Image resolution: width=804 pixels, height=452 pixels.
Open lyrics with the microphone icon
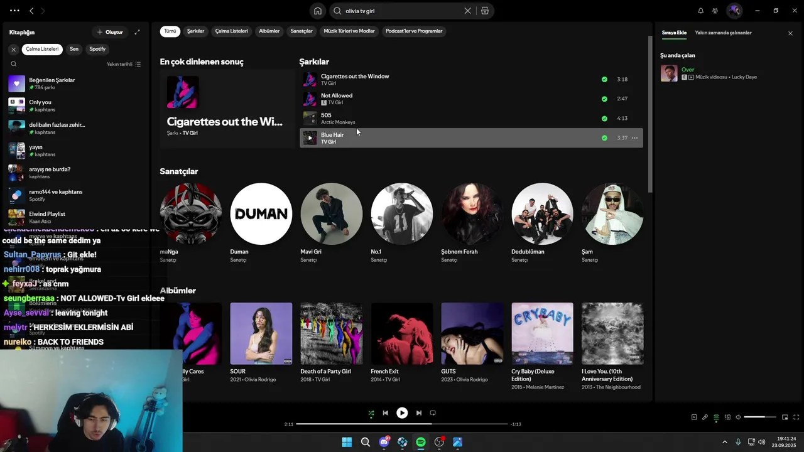coord(705,417)
